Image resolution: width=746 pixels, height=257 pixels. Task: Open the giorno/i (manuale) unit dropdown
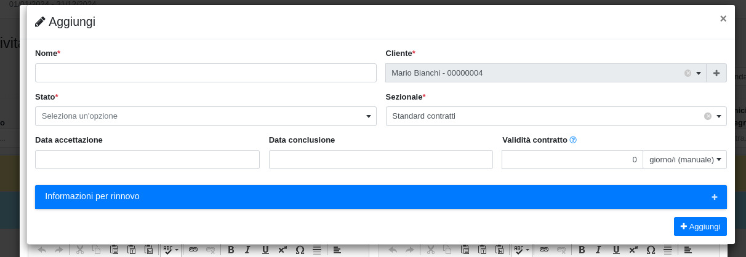pos(684,160)
